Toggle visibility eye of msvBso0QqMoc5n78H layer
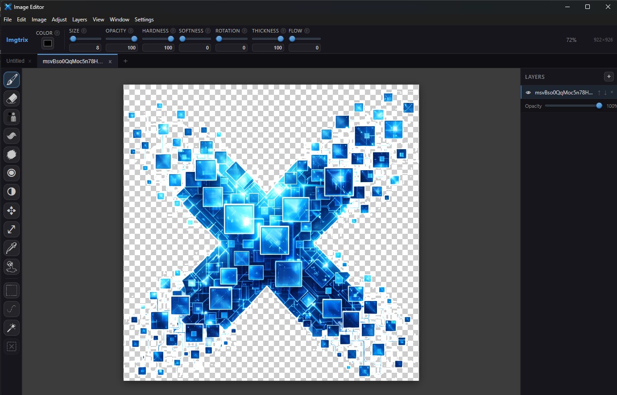617x395 pixels. [528, 93]
